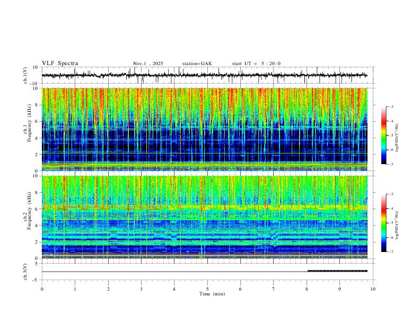Click the thick black ch.3 segment after minute 8
The width and height of the screenshot is (420, 324).
pos(337,271)
